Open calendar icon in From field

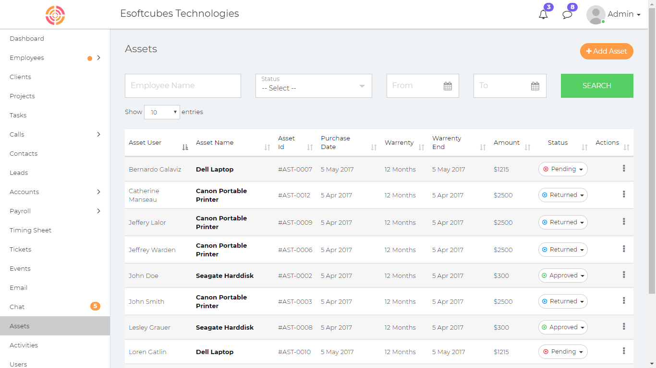(x=448, y=86)
